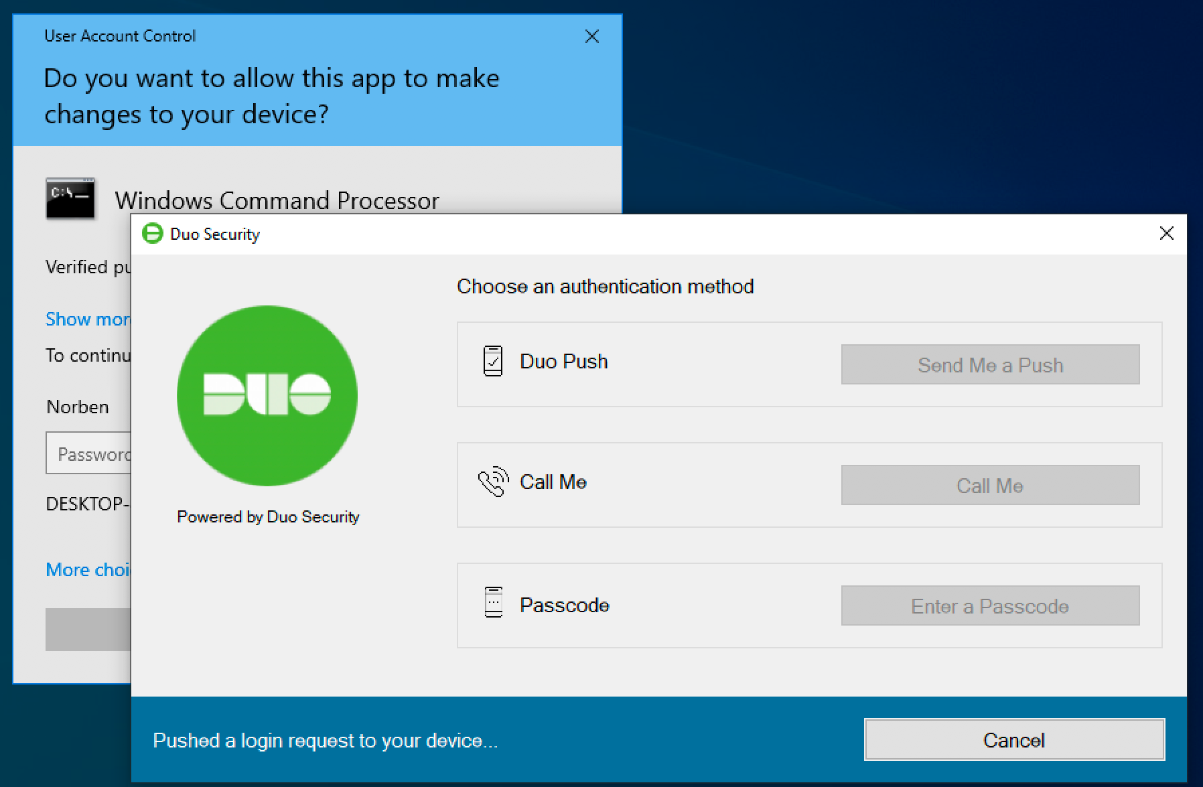Close the Duo Security dialog

coord(1167,234)
